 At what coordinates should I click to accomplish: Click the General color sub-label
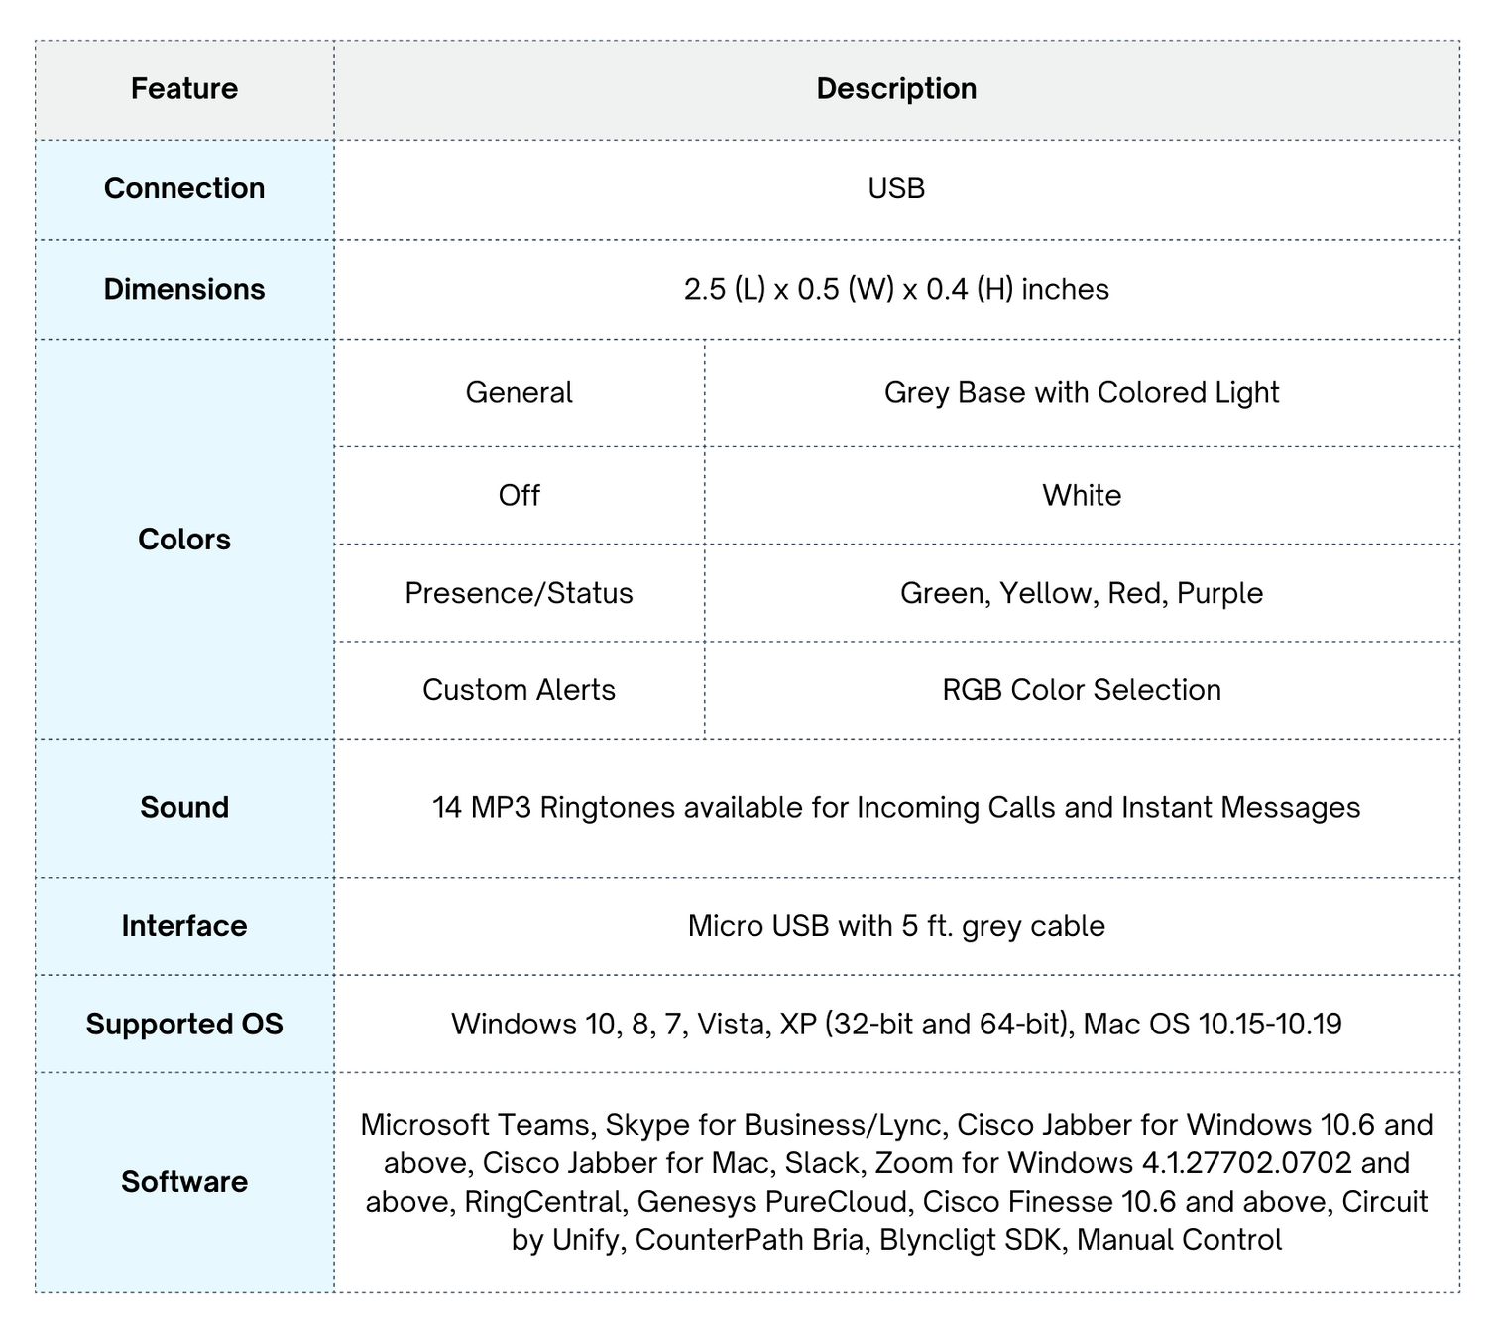click(x=519, y=393)
